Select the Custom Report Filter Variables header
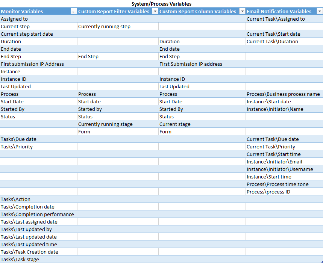This screenshot has width=323, height=263. pos(118,11)
